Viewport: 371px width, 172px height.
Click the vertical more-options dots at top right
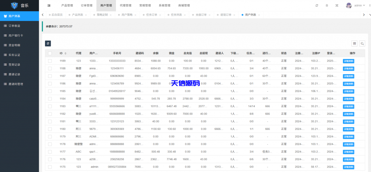coord(370,5)
